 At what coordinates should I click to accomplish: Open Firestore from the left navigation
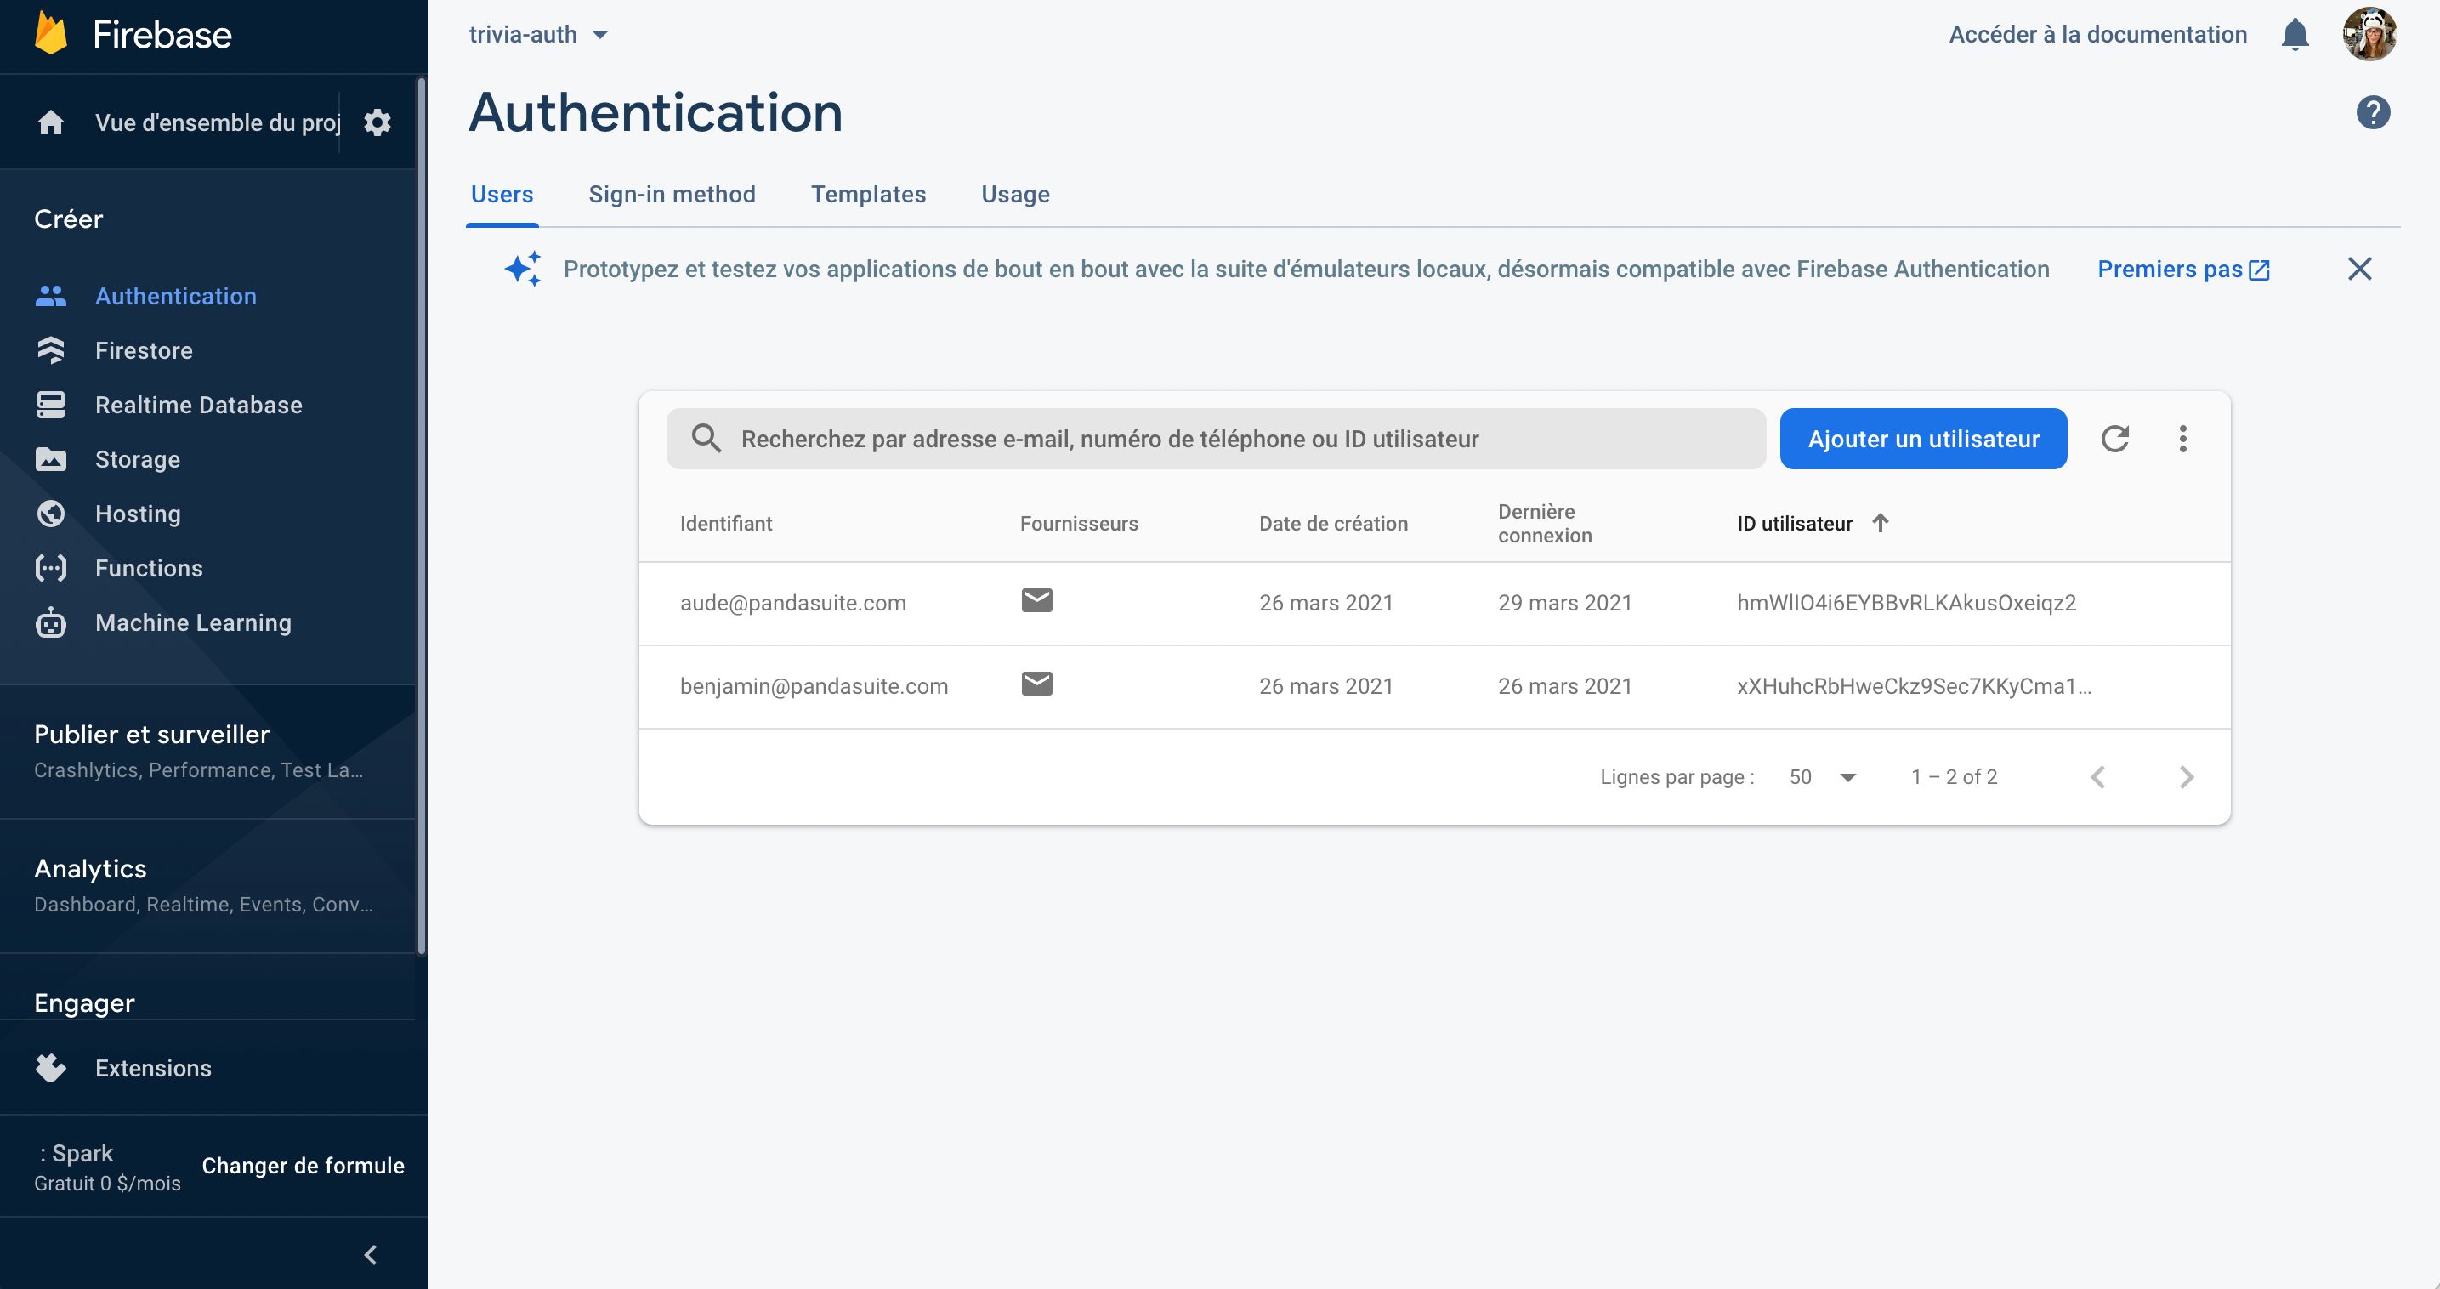[144, 350]
